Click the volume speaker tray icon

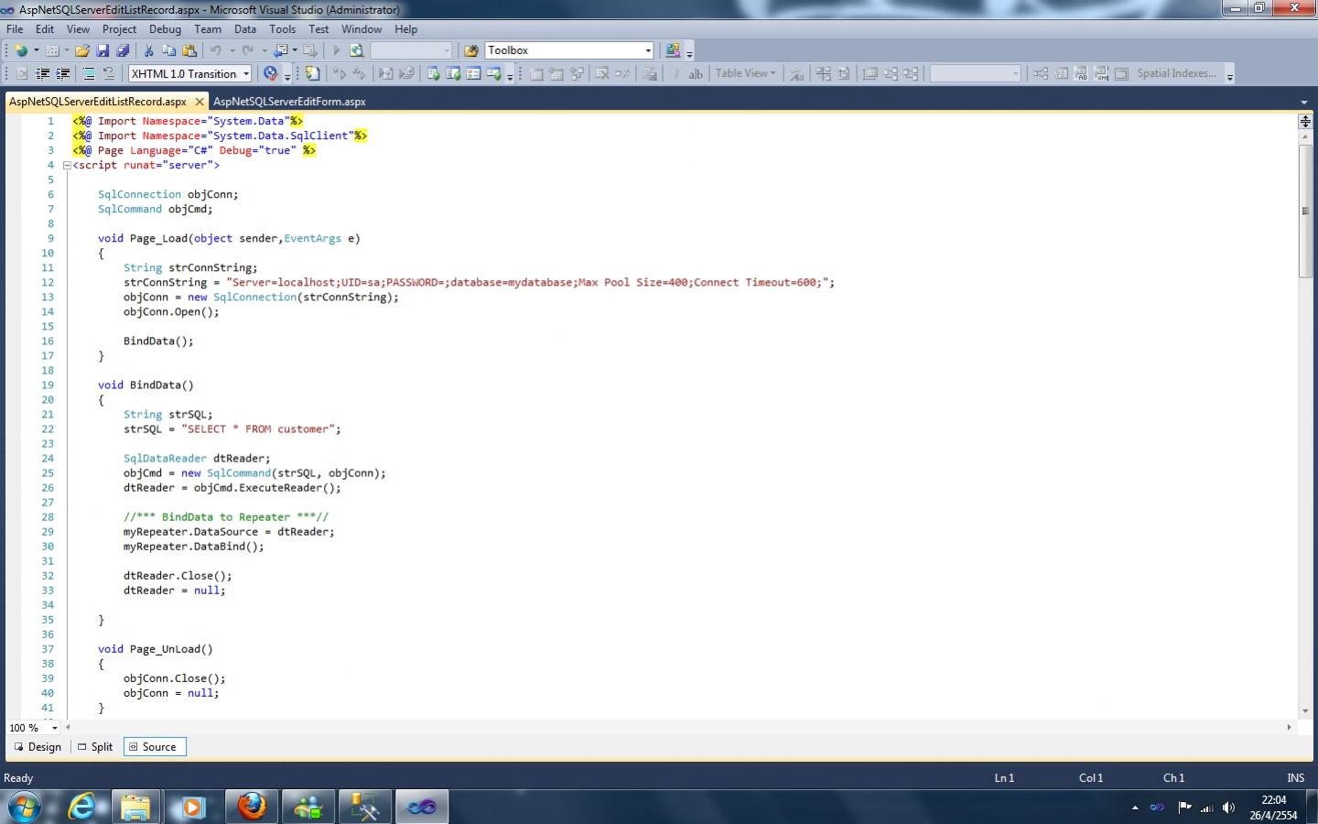(1228, 808)
